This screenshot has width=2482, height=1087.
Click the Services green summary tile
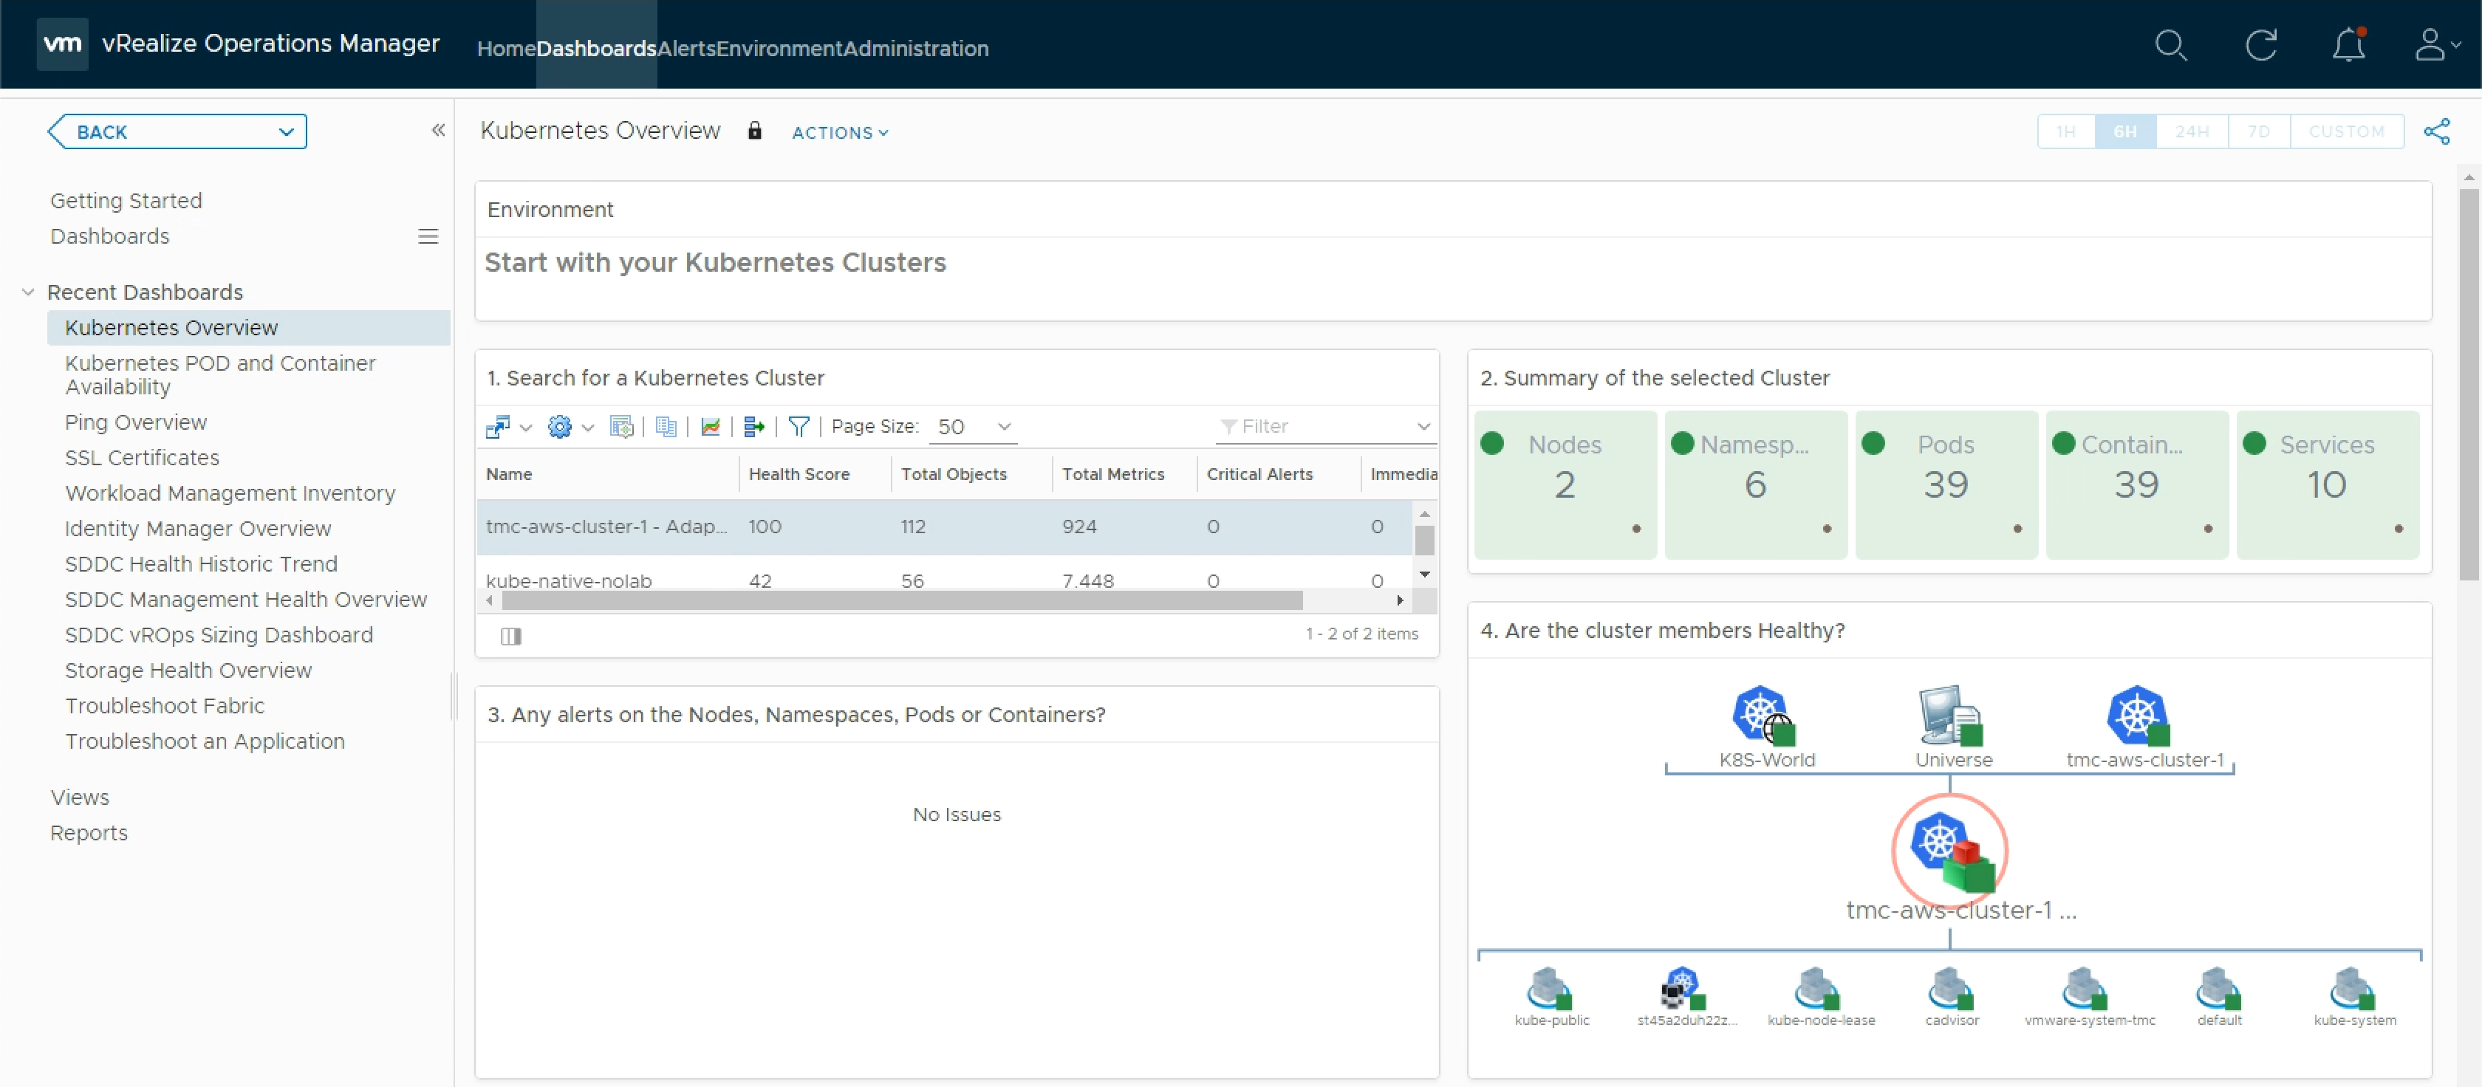[x=2327, y=484]
